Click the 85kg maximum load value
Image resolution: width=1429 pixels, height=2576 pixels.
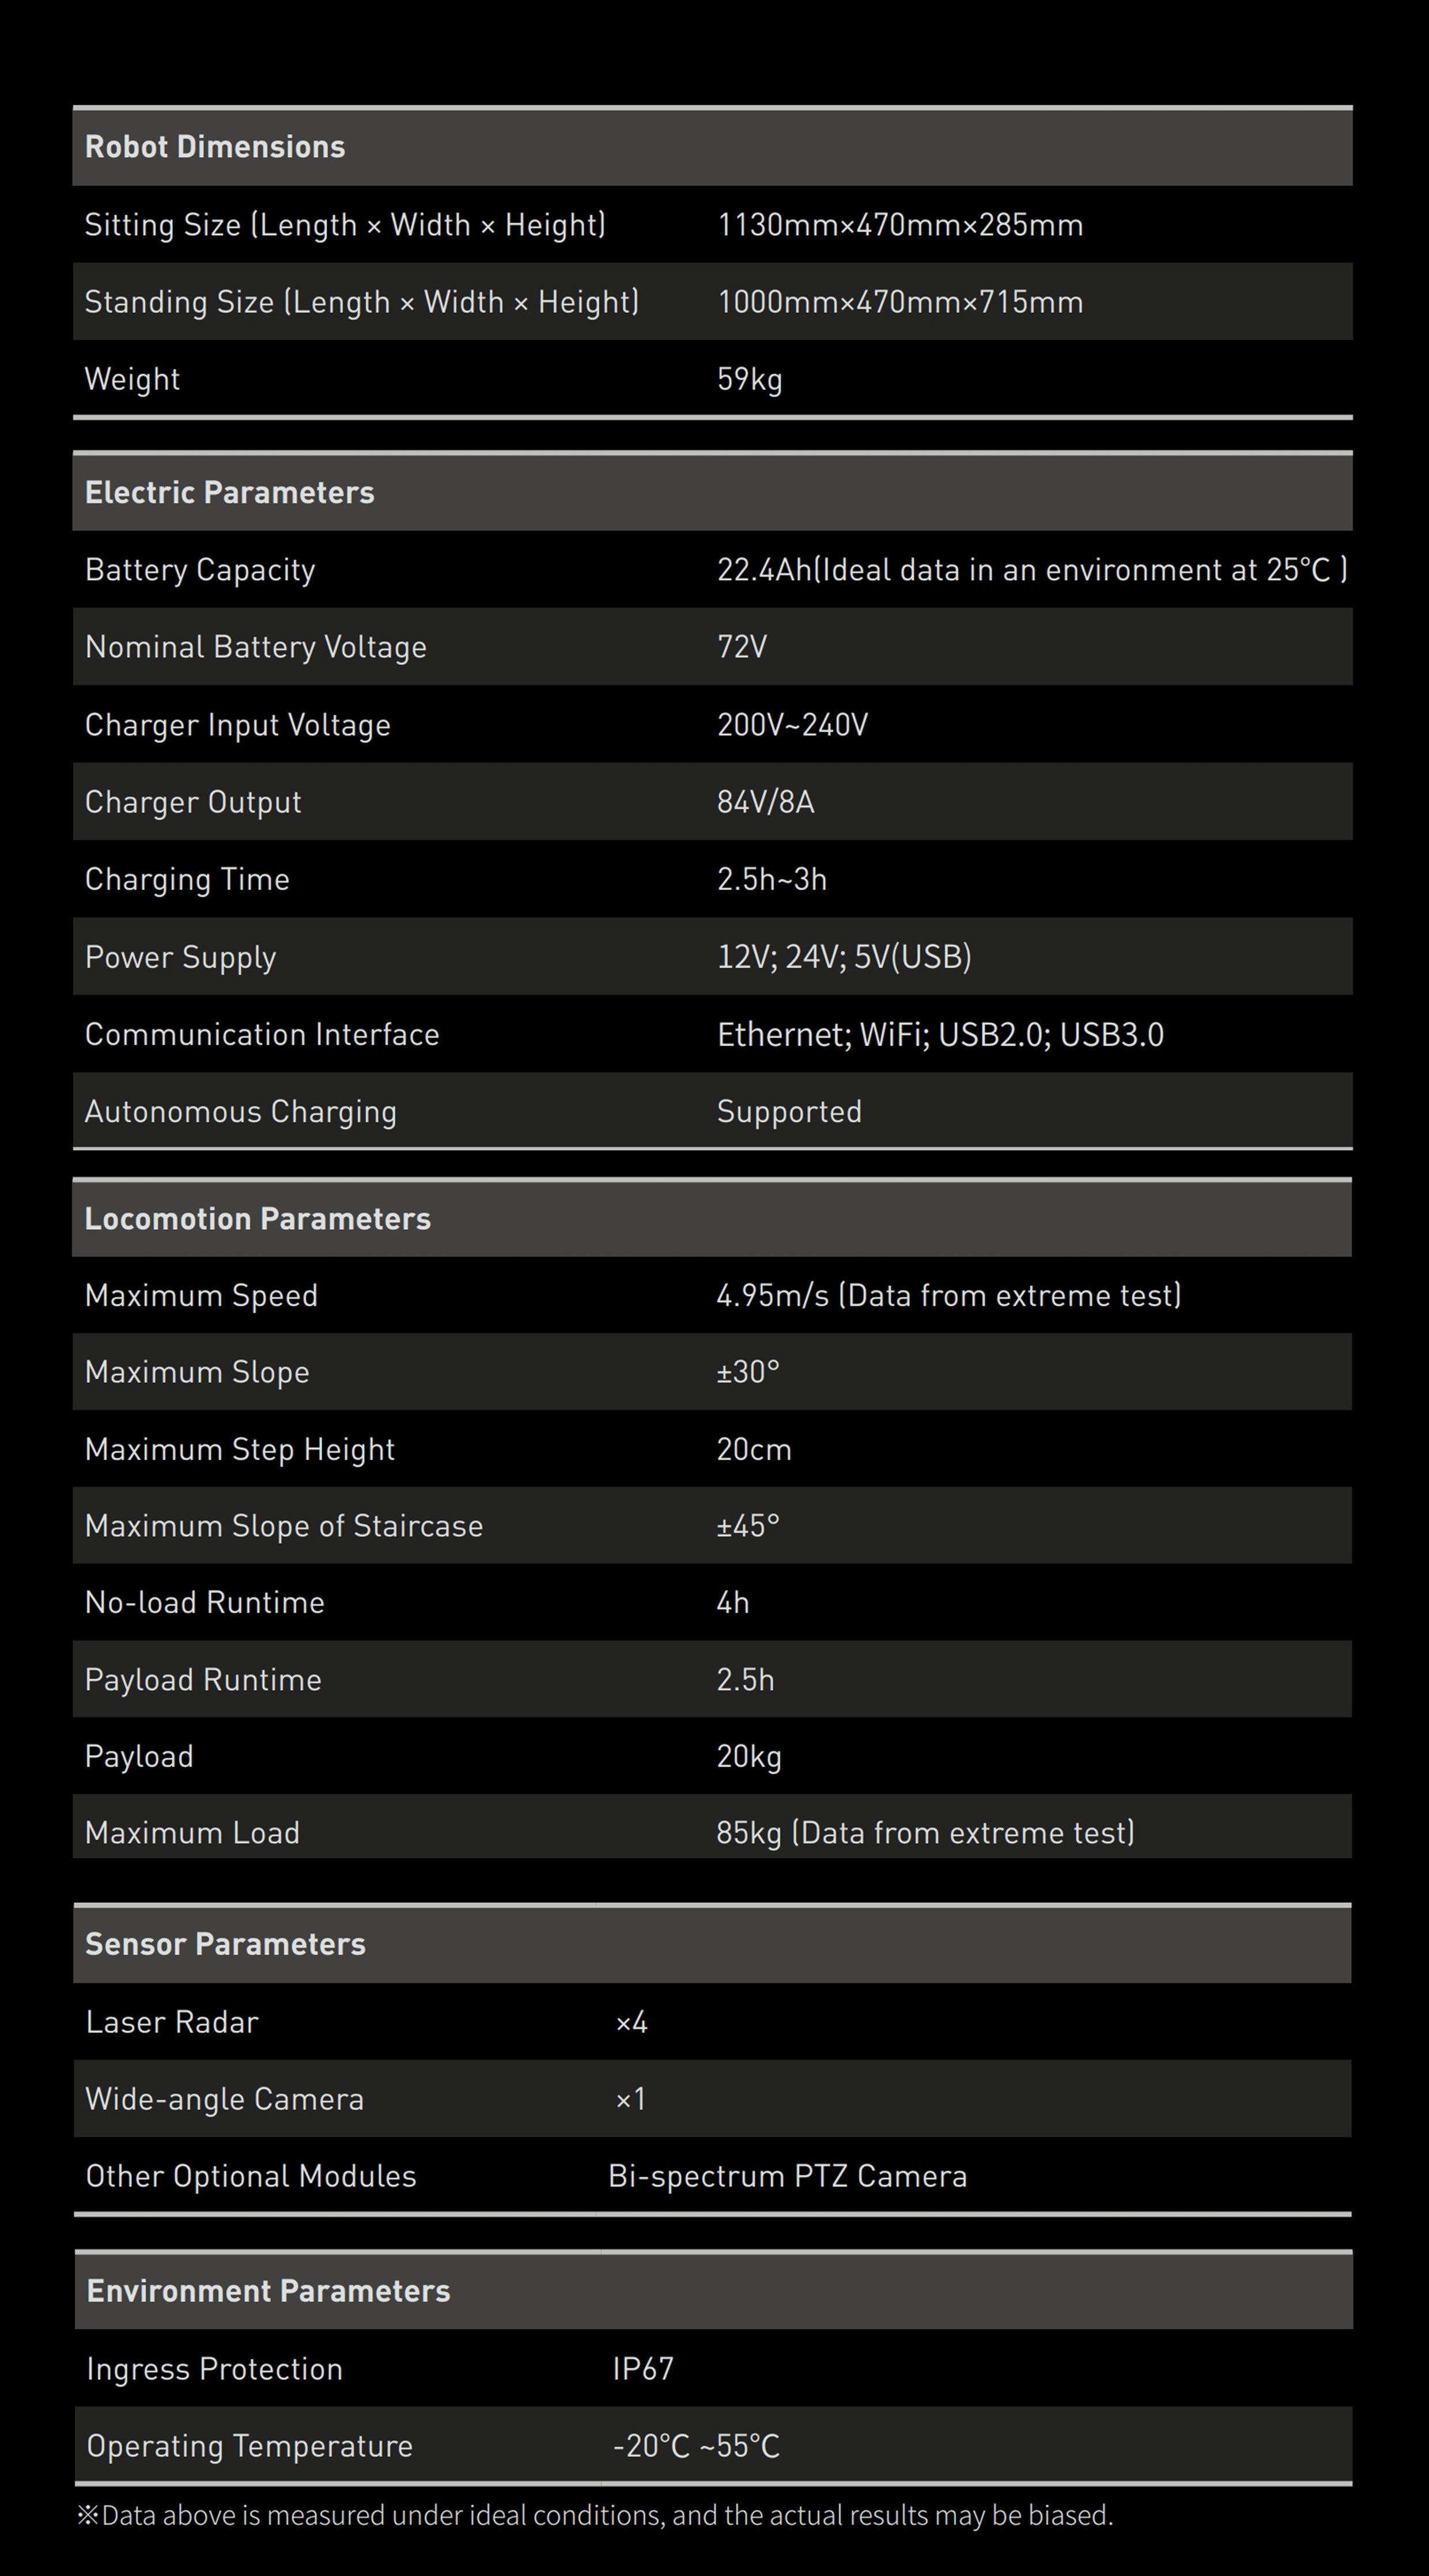point(925,1832)
